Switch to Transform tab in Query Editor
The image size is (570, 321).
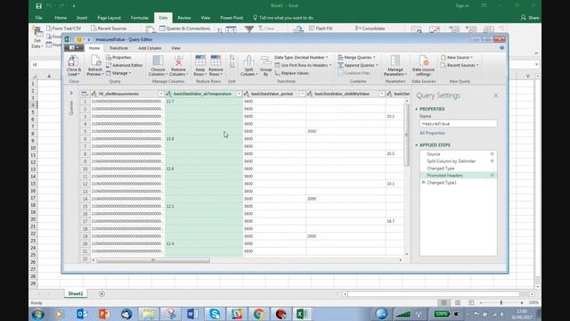click(118, 48)
